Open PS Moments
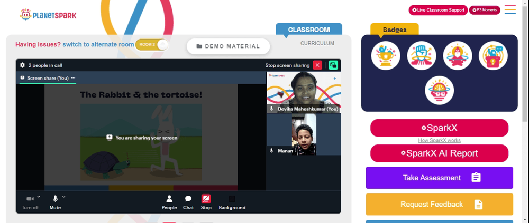This screenshot has width=529, height=223. pos(485,10)
